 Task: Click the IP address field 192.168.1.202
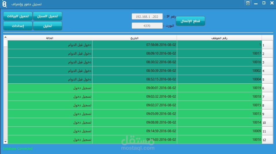pyautogui.click(x=147, y=16)
